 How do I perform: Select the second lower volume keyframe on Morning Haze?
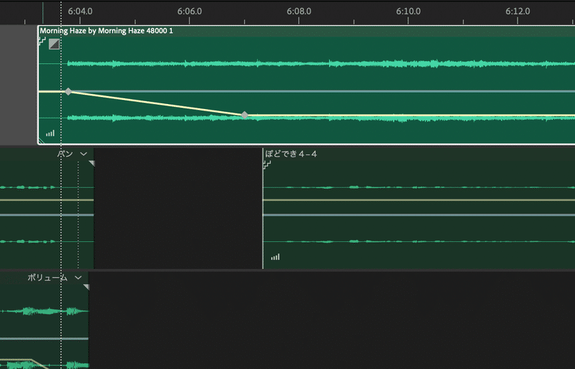(244, 116)
